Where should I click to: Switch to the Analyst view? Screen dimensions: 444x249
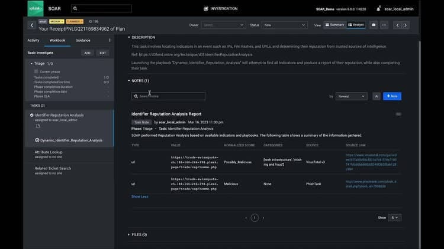tap(356, 25)
